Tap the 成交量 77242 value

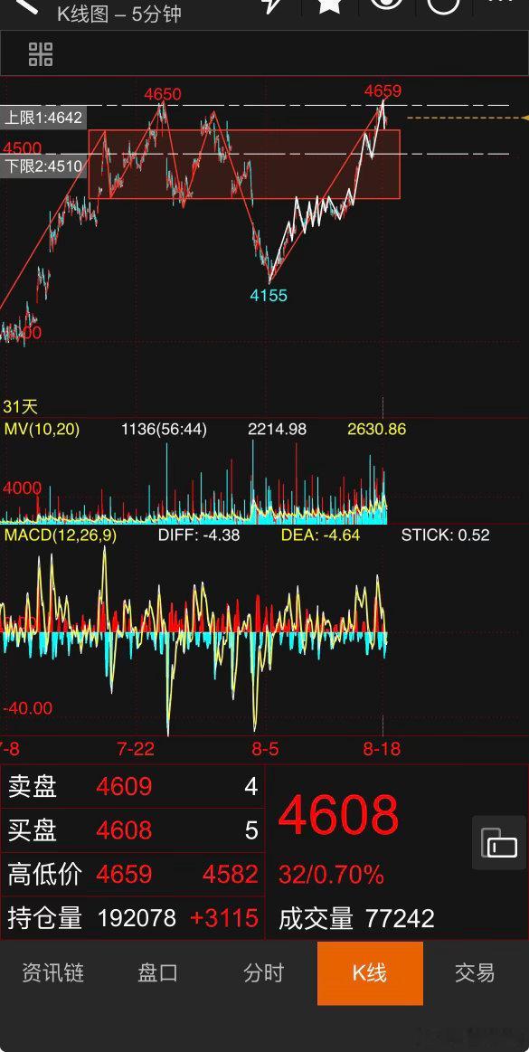400,918
